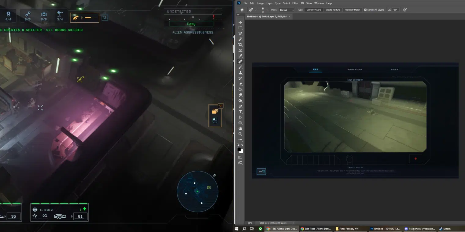Screen dimensions: 465x232
Task: Choose the Zoom tool
Action: [240, 134]
